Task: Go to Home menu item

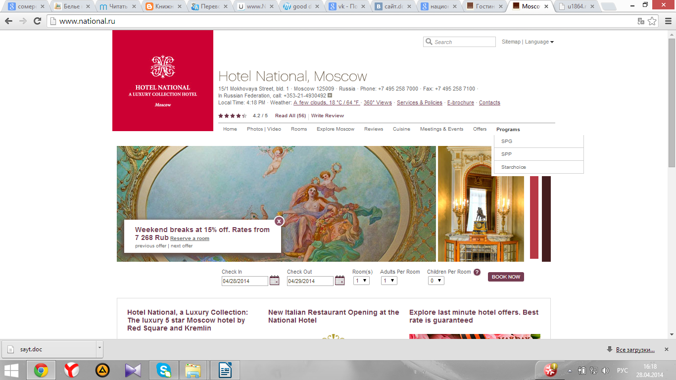Action: pos(230,129)
